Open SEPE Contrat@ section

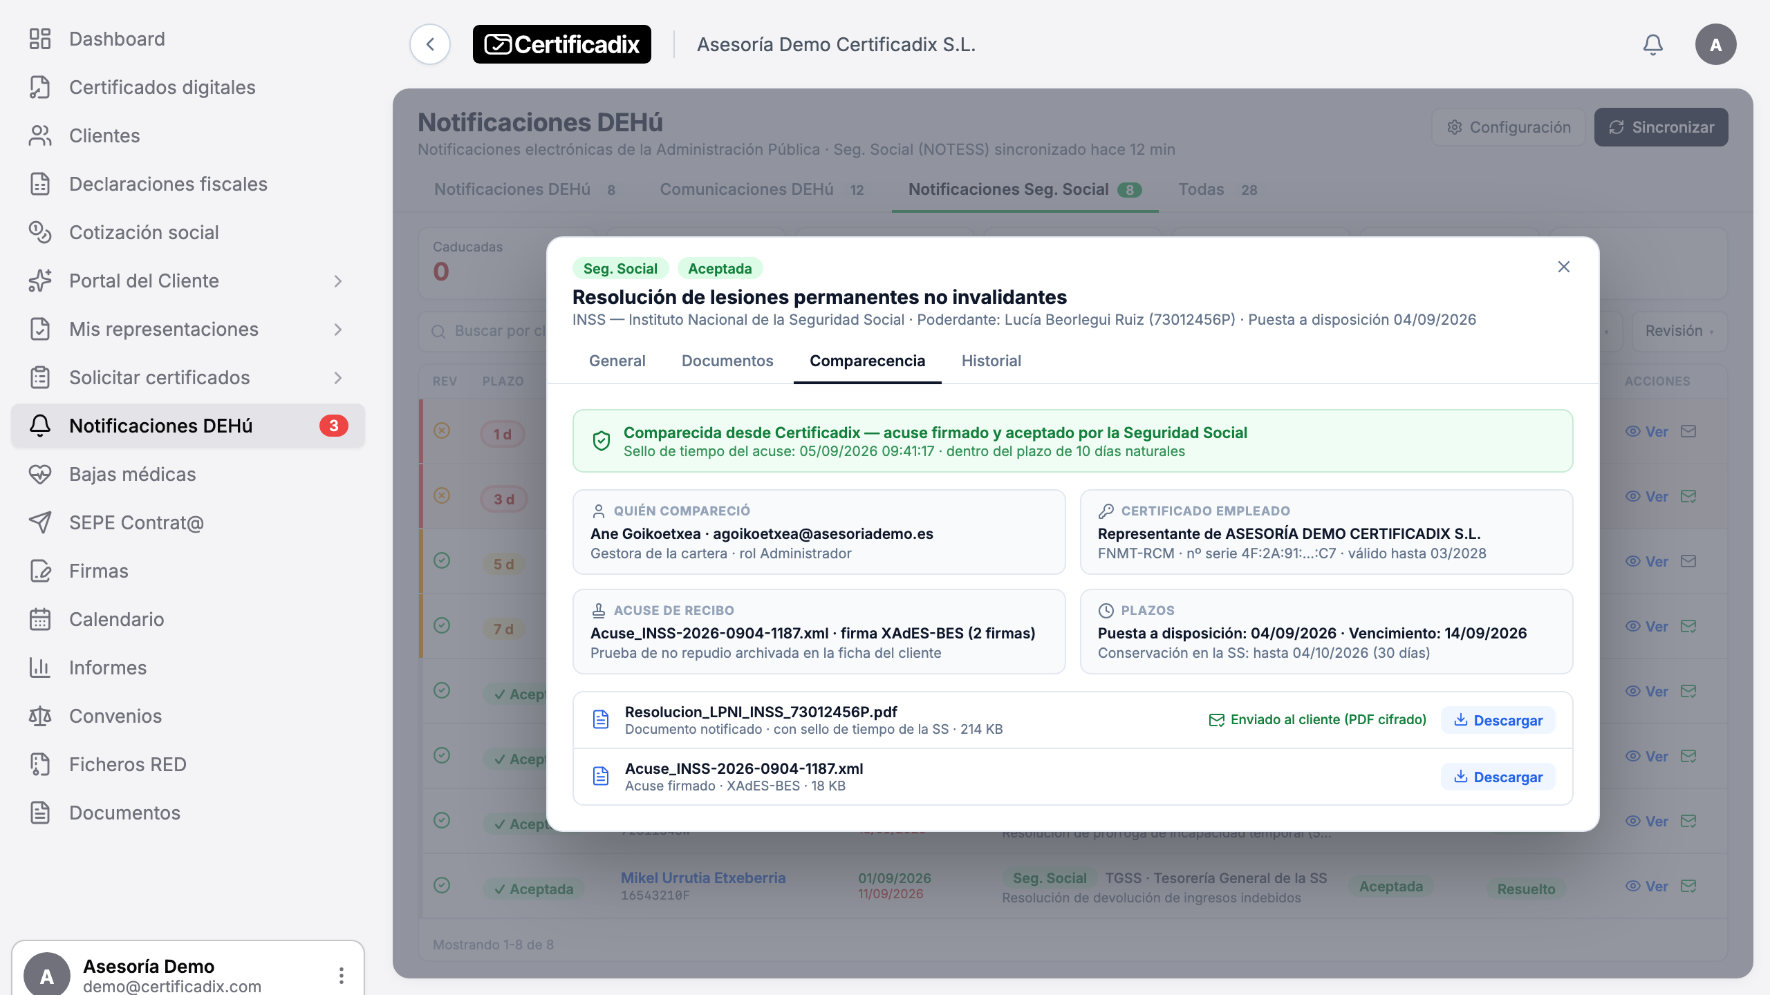click(x=188, y=522)
